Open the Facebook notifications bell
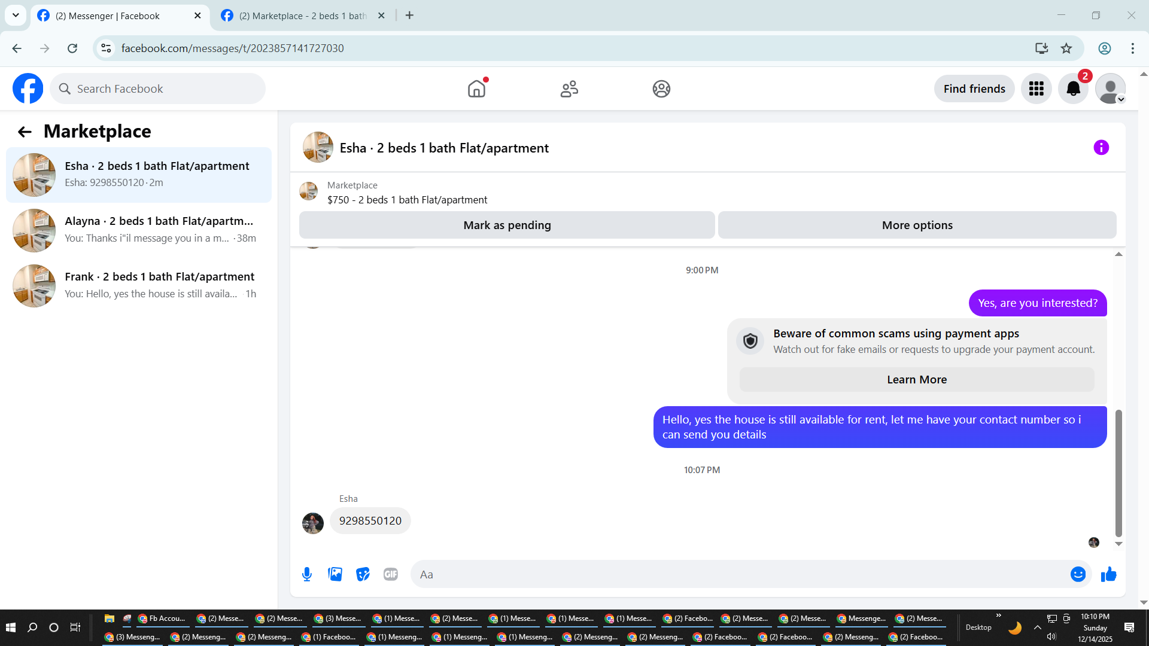1149x646 pixels. click(x=1073, y=89)
